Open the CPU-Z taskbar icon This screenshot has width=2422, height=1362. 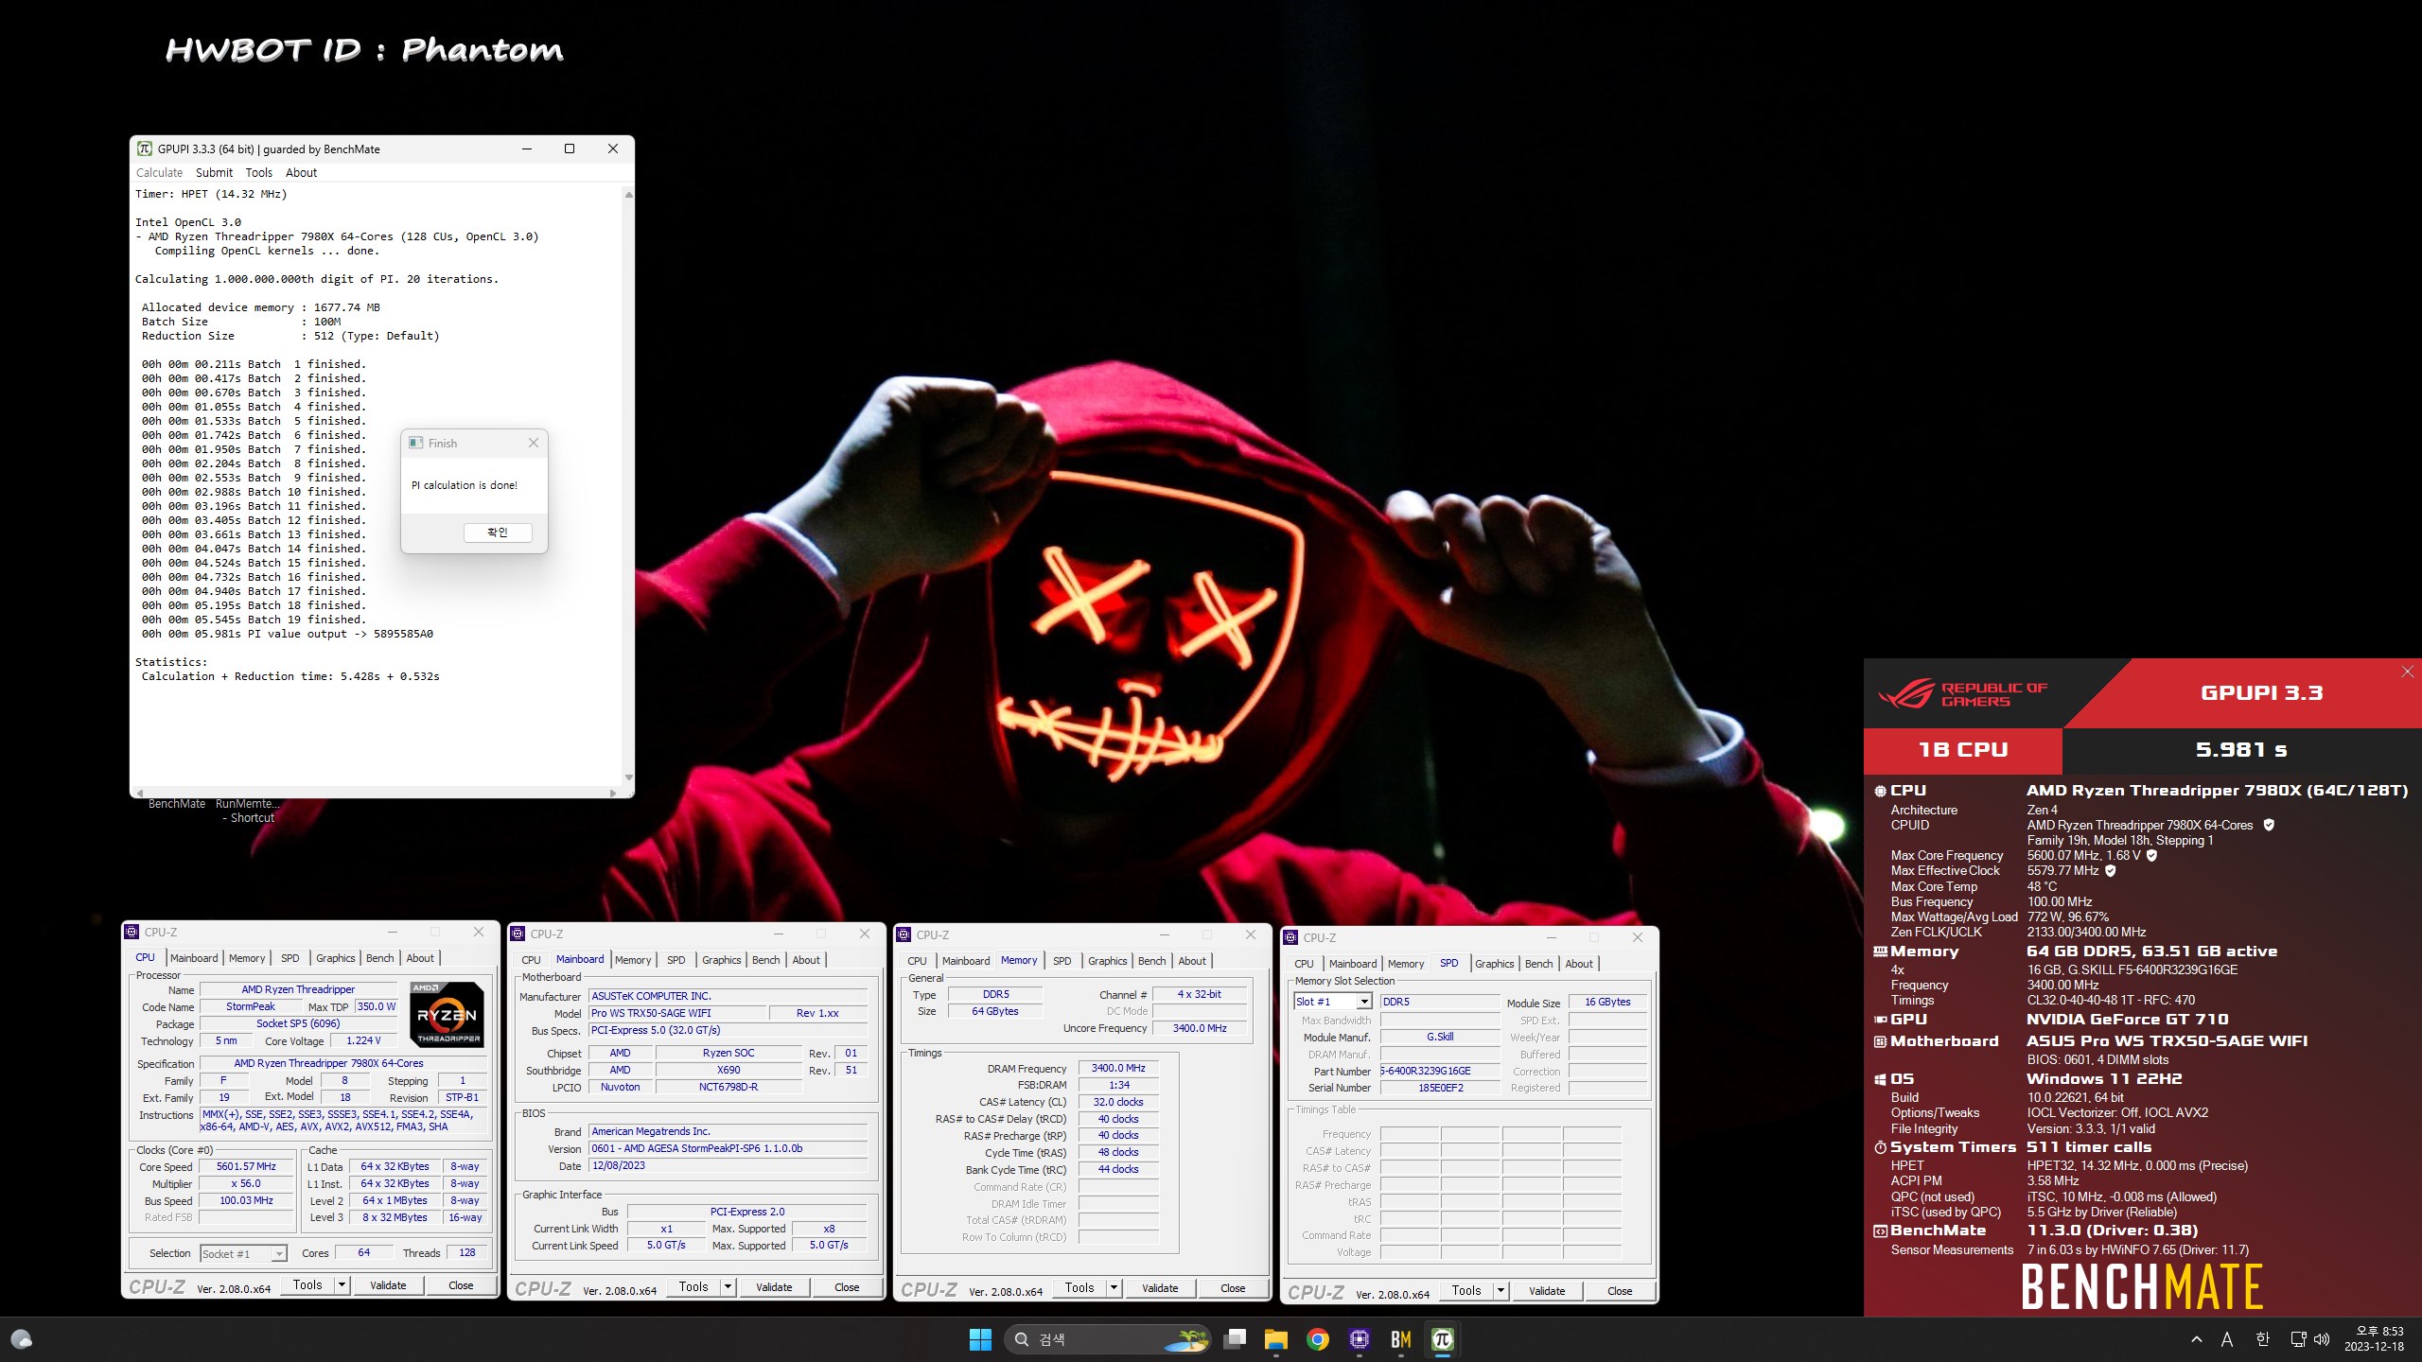pyautogui.click(x=1360, y=1339)
